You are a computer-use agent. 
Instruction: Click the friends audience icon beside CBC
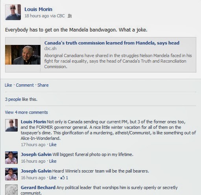70,16
